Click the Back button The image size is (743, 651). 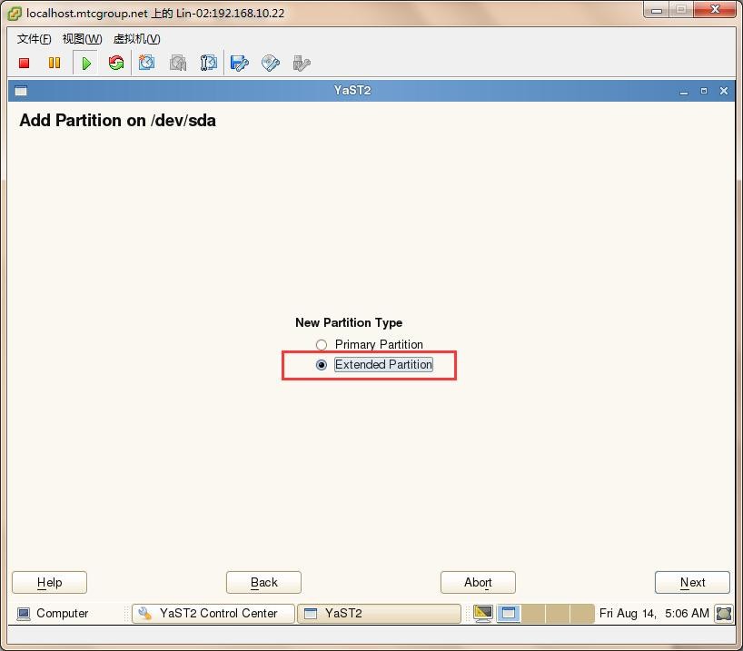click(264, 582)
